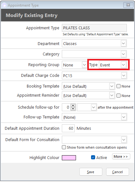
Task: Cancel the modification
Action: click(x=117, y=172)
